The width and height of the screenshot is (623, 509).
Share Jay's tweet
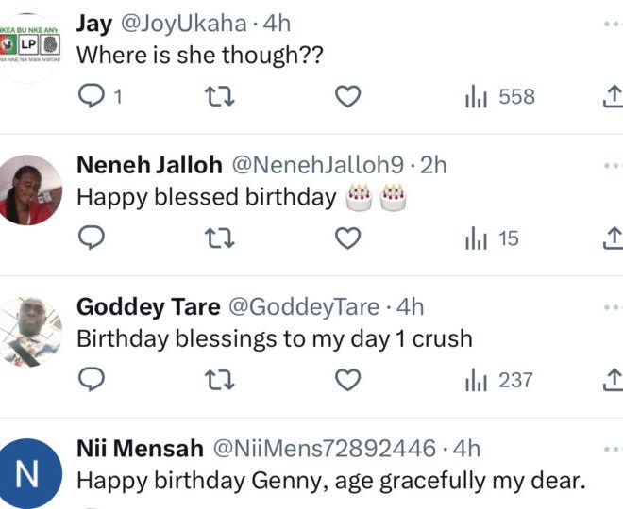[x=612, y=96]
